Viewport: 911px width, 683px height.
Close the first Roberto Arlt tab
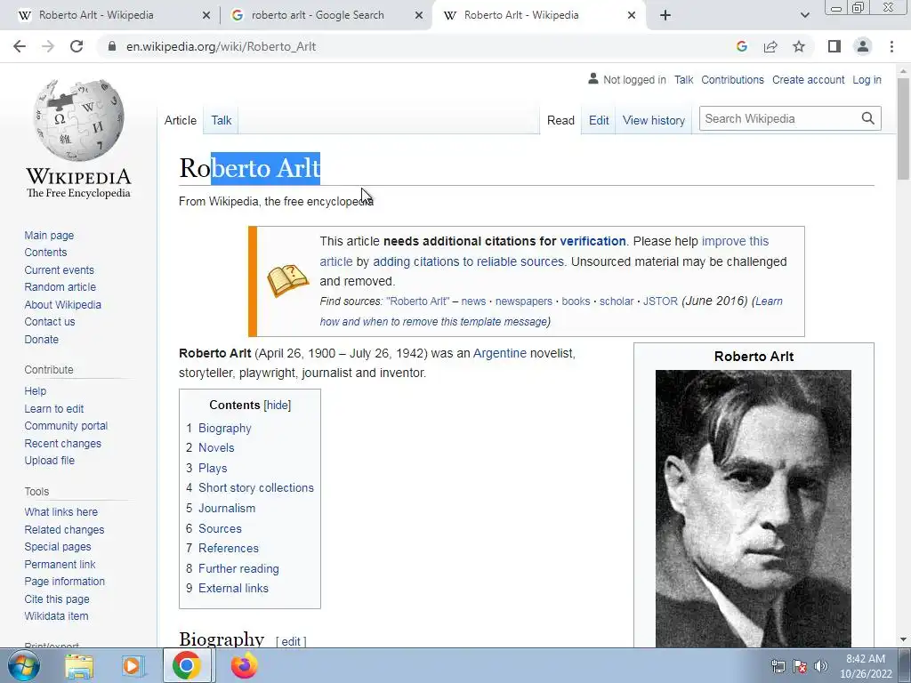tap(206, 15)
